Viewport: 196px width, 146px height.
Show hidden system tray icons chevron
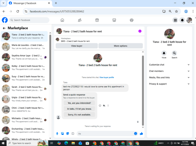tap(168, 143)
